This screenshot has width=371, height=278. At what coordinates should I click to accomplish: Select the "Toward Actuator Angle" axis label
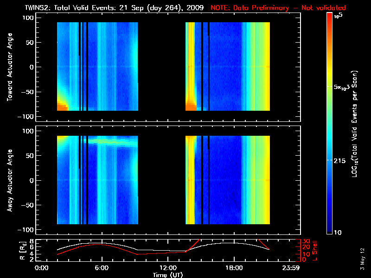point(10,67)
